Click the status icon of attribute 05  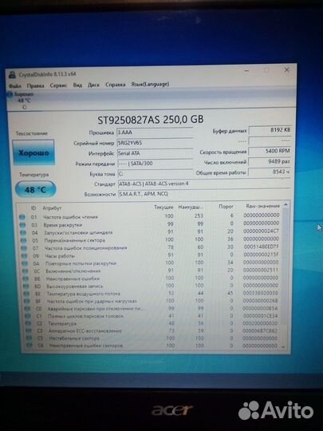24,240
